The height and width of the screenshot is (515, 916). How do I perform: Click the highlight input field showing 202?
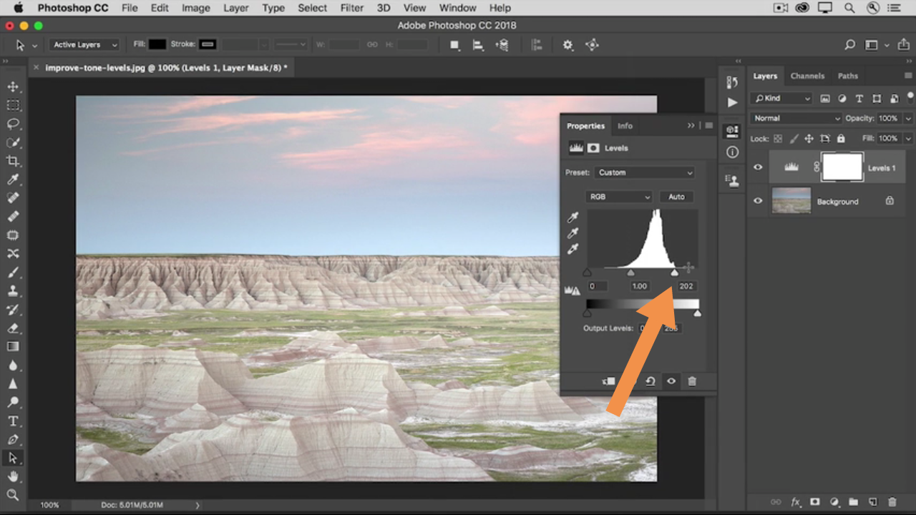tap(686, 286)
